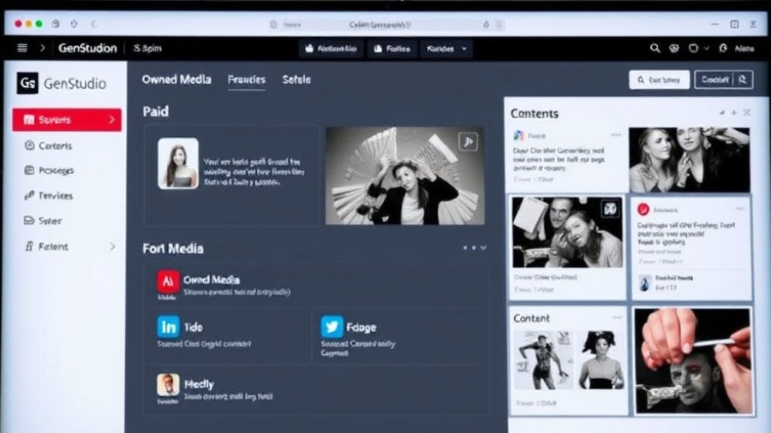Expand the Fort Media section options chevron

(483, 247)
